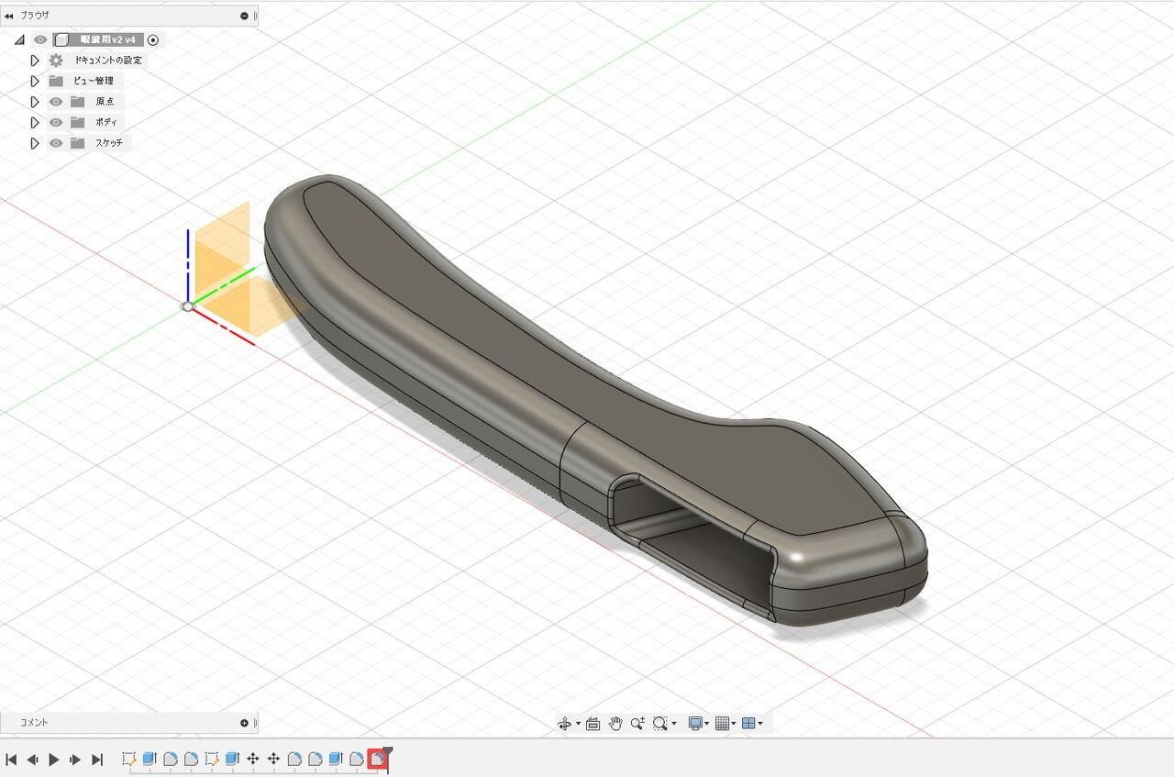Viewport: 1174px width, 777px height.
Task: Toggle visibility eye of 原点 folder
Action: click(x=56, y=102)
